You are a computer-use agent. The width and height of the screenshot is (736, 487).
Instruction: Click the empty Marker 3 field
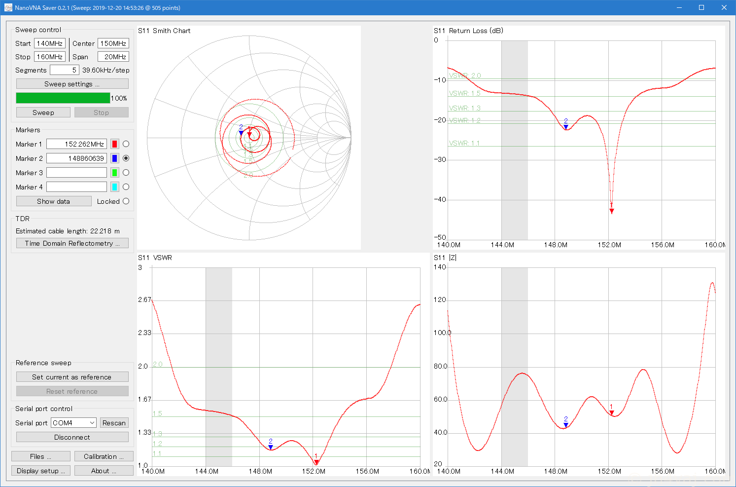click(x=76, y=173)
